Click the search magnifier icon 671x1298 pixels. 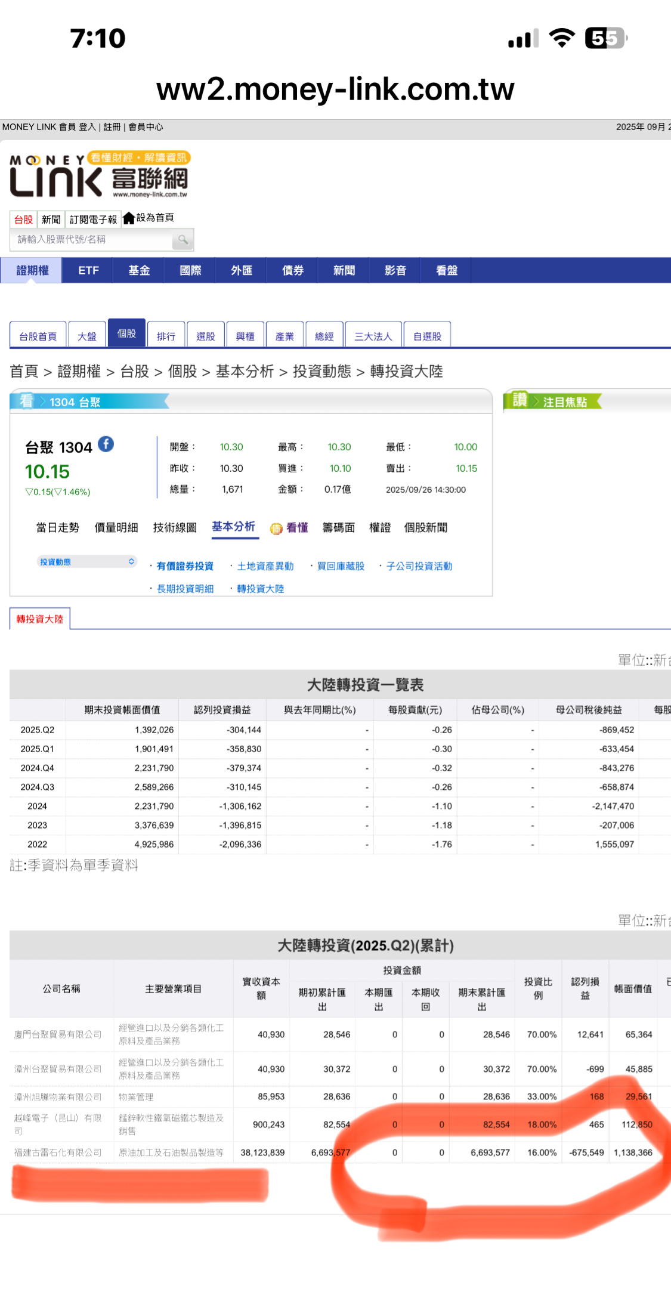[183, 240]
